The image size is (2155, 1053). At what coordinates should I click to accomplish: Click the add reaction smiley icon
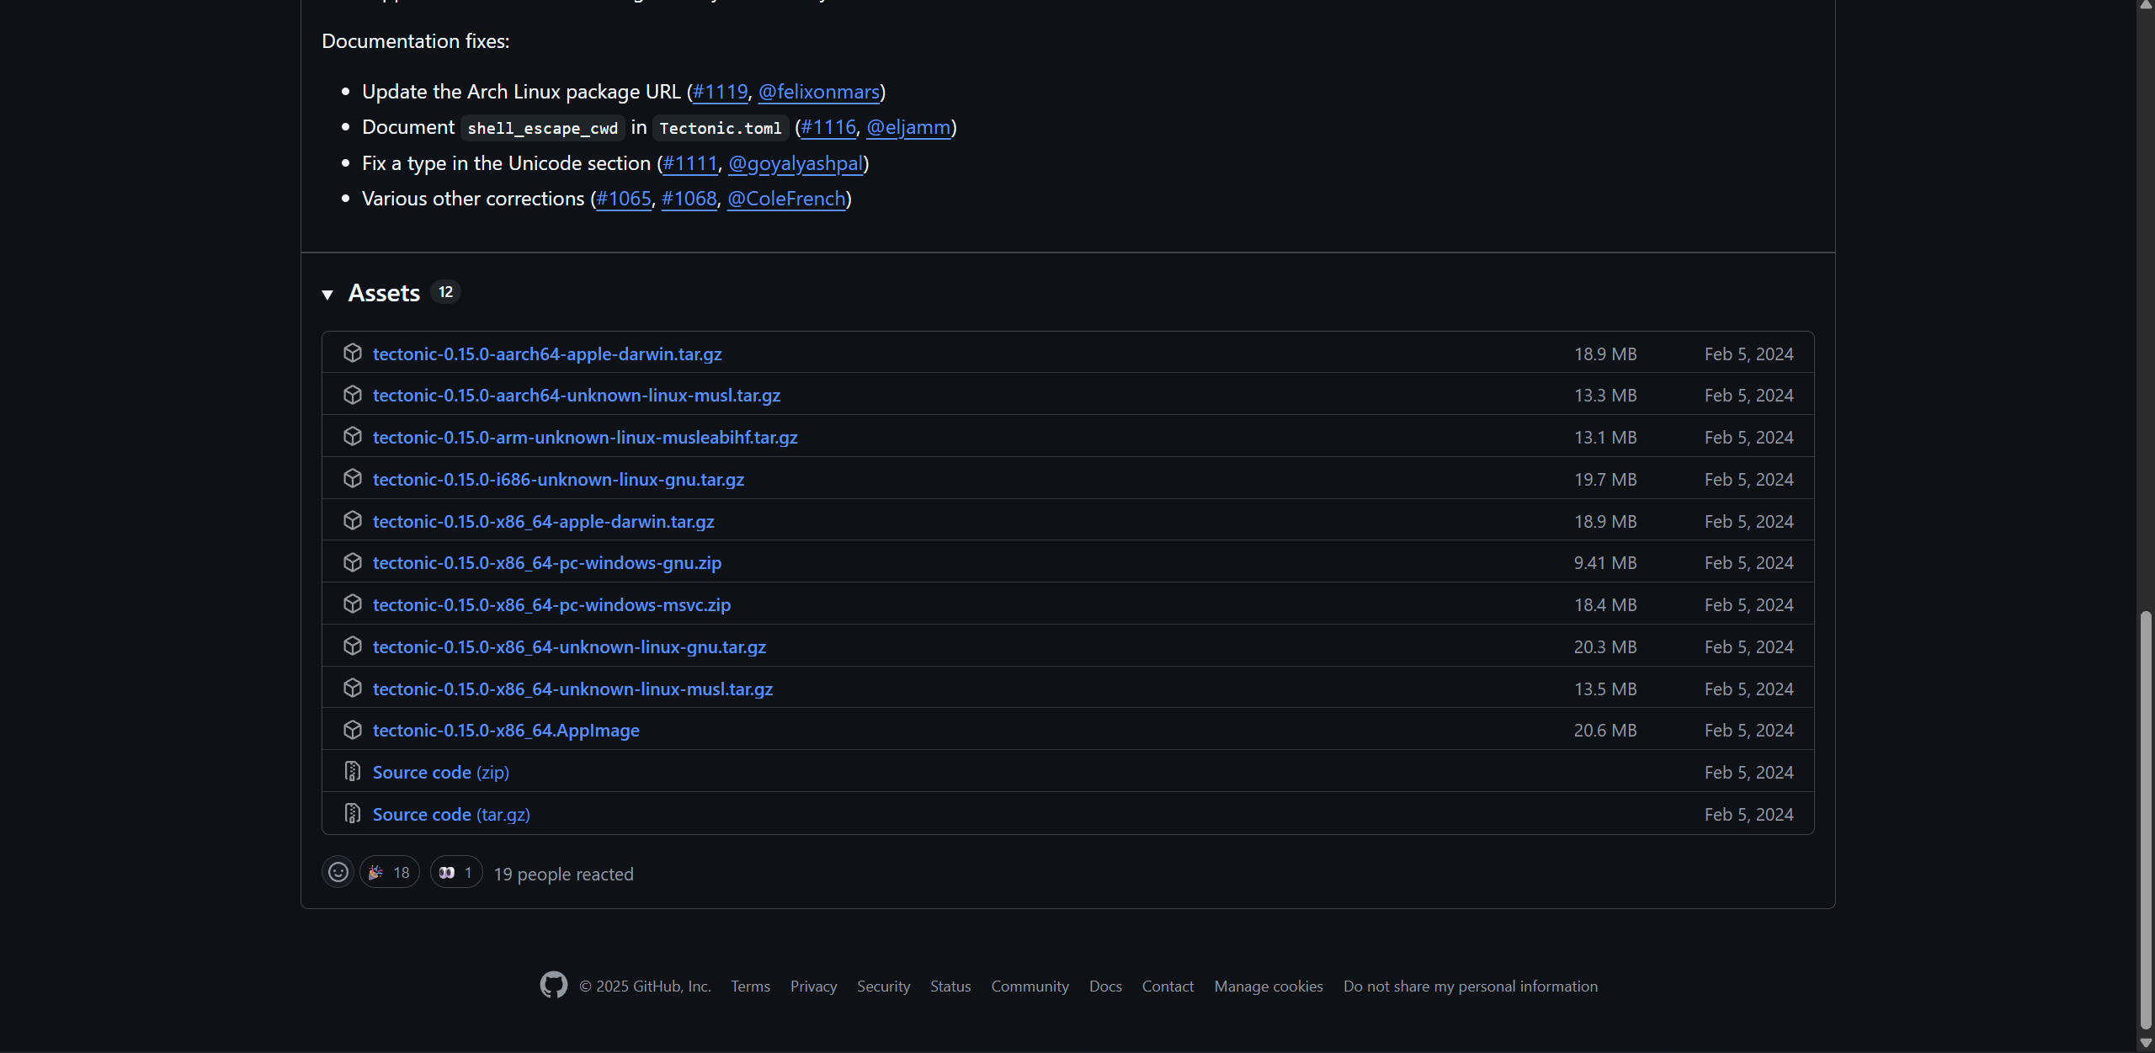(x=338, y=872)
